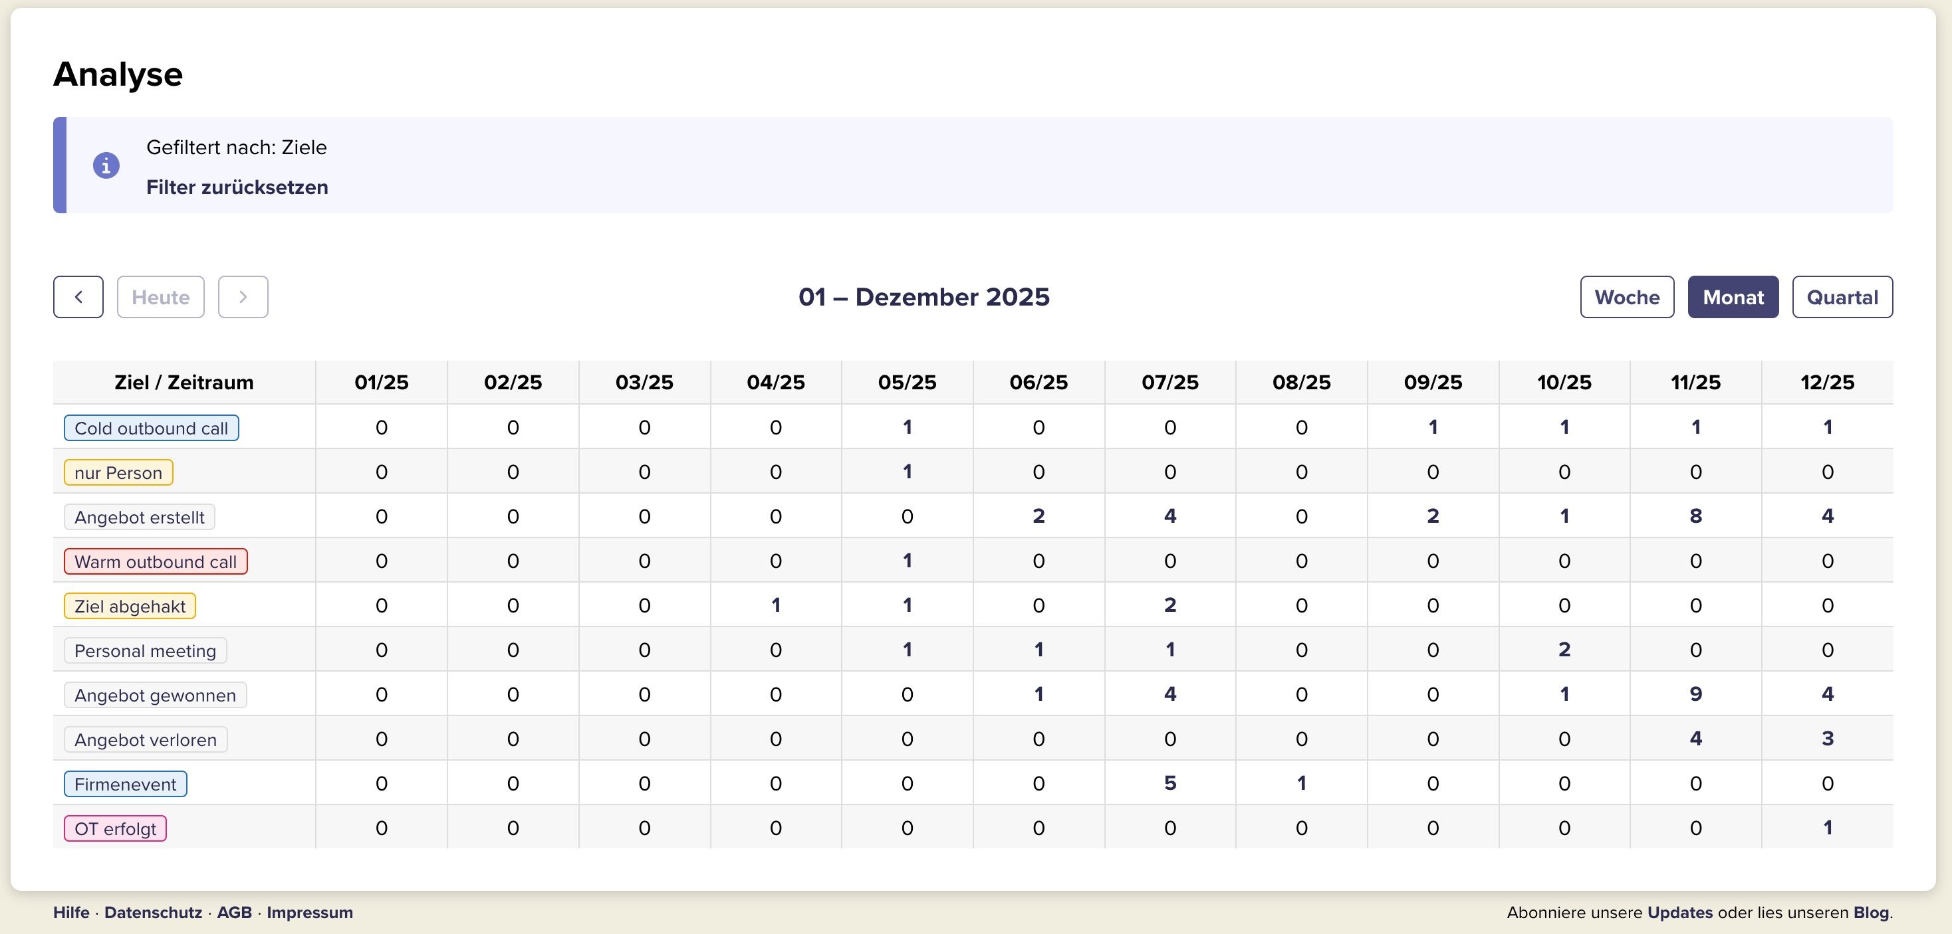1952x934 pixels.
Task: Open the Hilfe footer link
Action: pos(71,912)
